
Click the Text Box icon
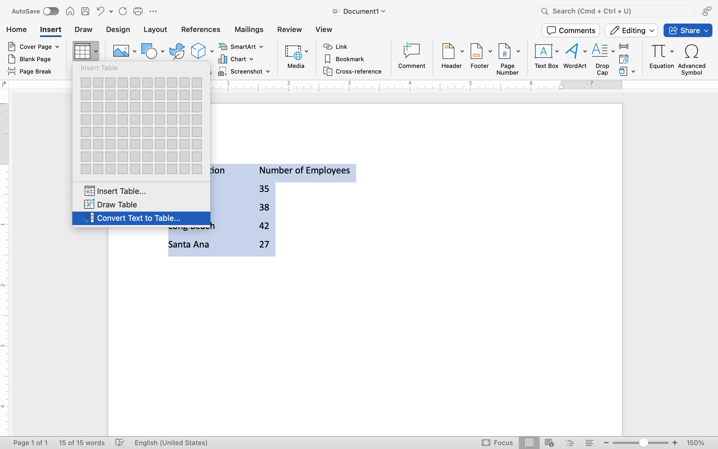coord(543,51)
